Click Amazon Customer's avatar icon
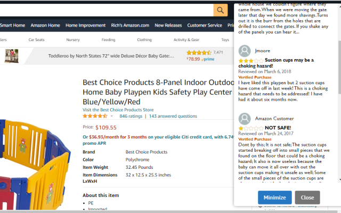The width and height of the screenshot is (341, 213). (x=245, y=119)
